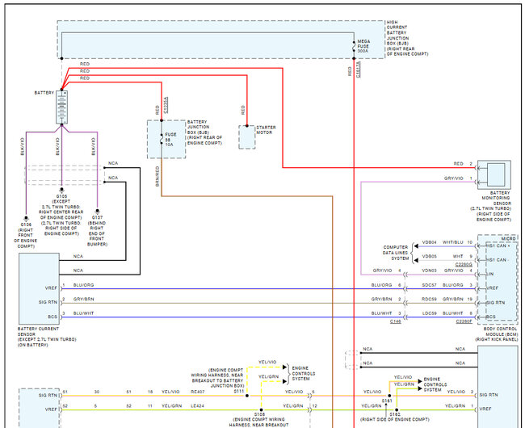This screenshot has height=428, width=525.
Task: Click the MICRO label in the BCM box
Action: click(x=508, y=238)
